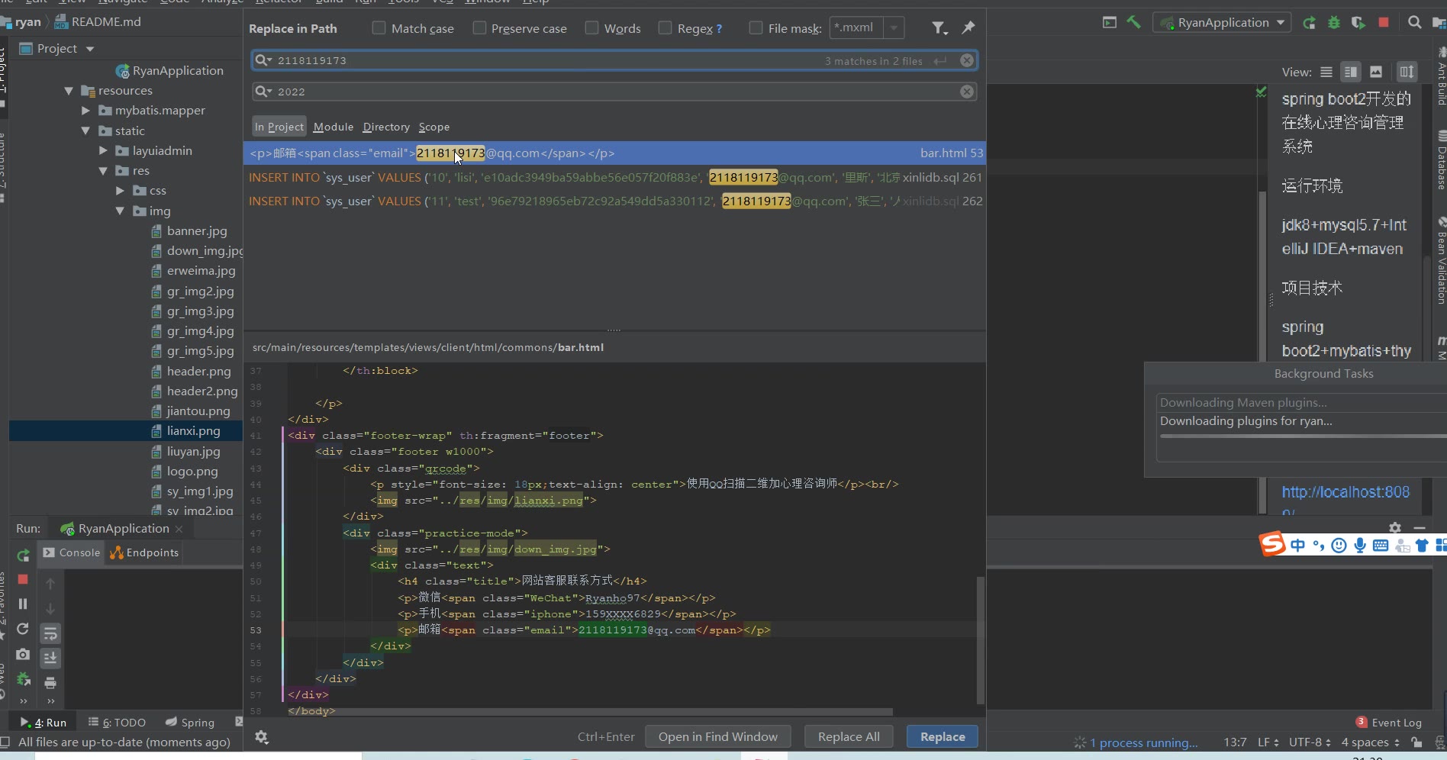Open Search Everywhere magnifier icon

click(1414, 23)
